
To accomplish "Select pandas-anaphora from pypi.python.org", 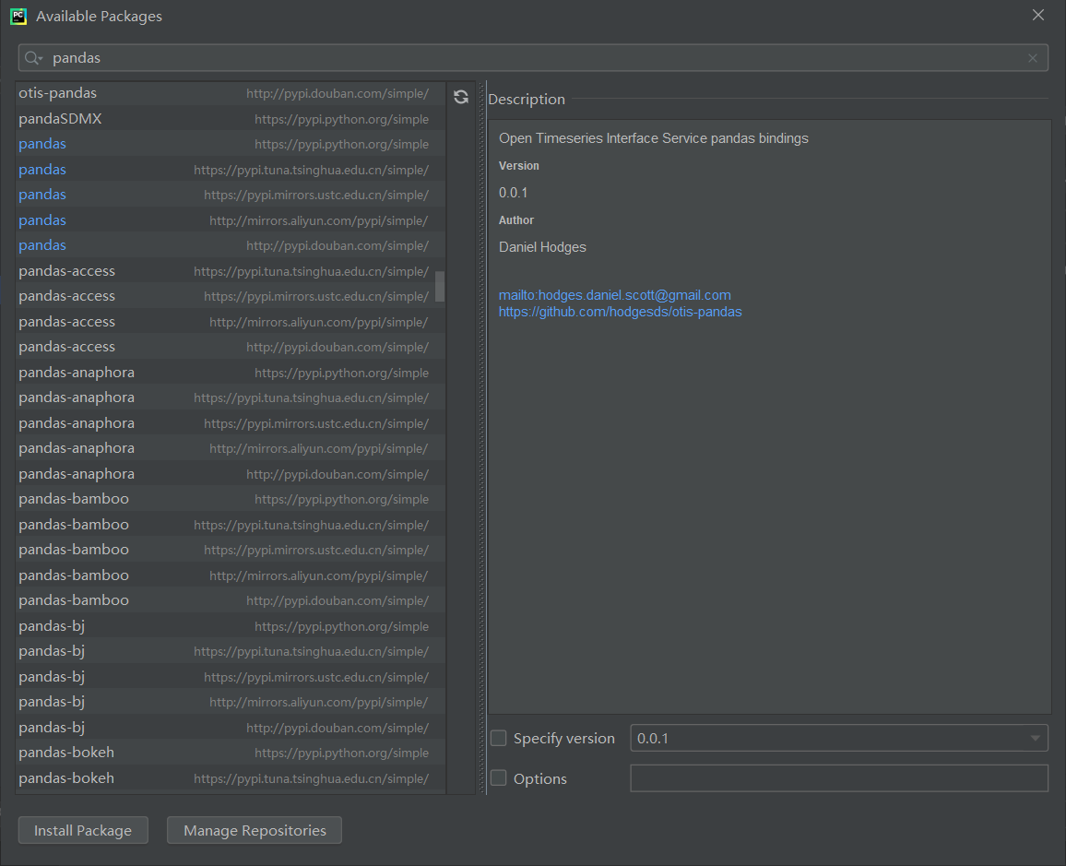I will [x=231, y=373].
